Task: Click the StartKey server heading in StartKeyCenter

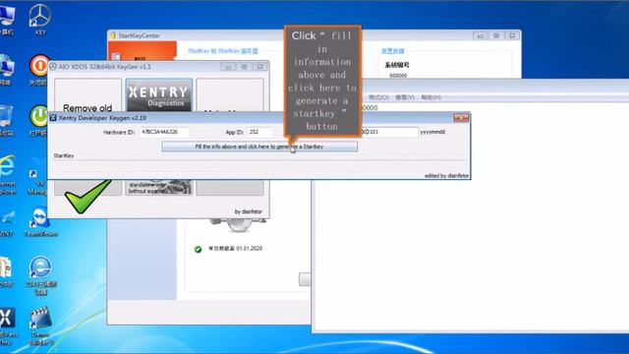Action: [223, 51]
